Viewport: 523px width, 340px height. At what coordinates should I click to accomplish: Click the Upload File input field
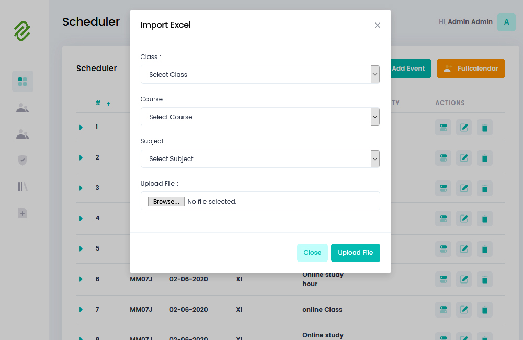coord(260,201)
